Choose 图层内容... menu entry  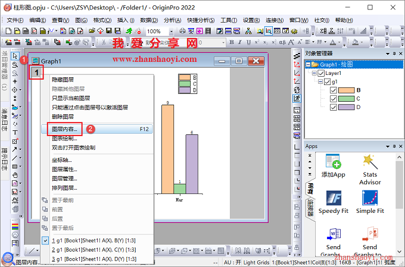pos(97,129)
